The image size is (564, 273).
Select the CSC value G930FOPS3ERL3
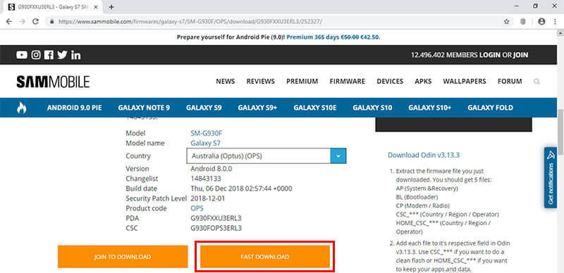point(216,228)
